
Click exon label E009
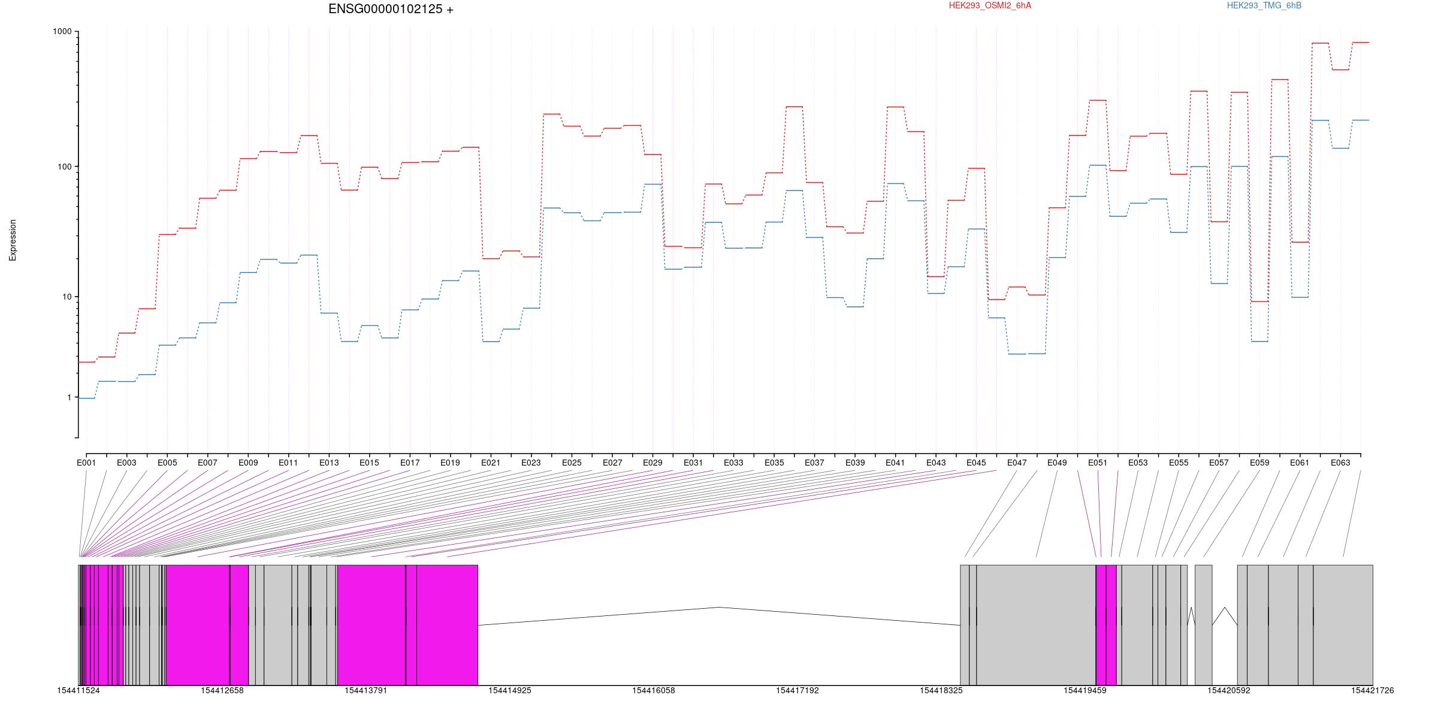pyautogui.click(x=248, y=463)
